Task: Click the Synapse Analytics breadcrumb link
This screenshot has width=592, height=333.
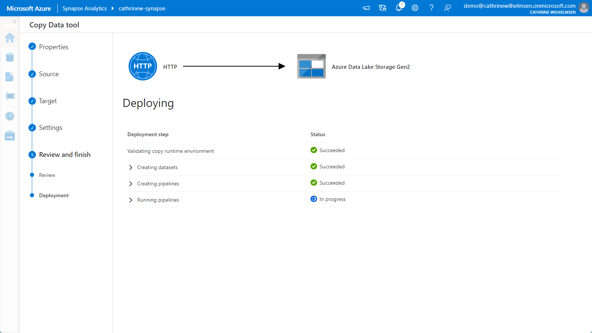Action: coord(84,9)
